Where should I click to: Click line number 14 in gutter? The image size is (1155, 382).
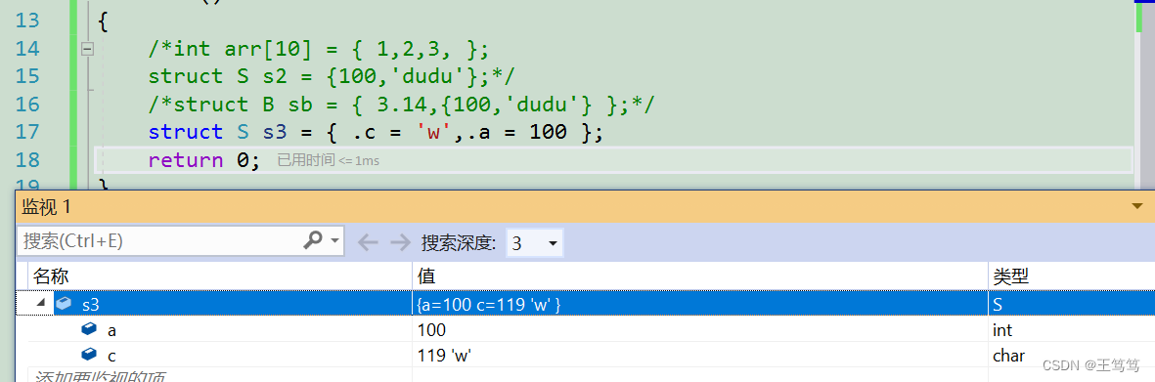point(27,49)
